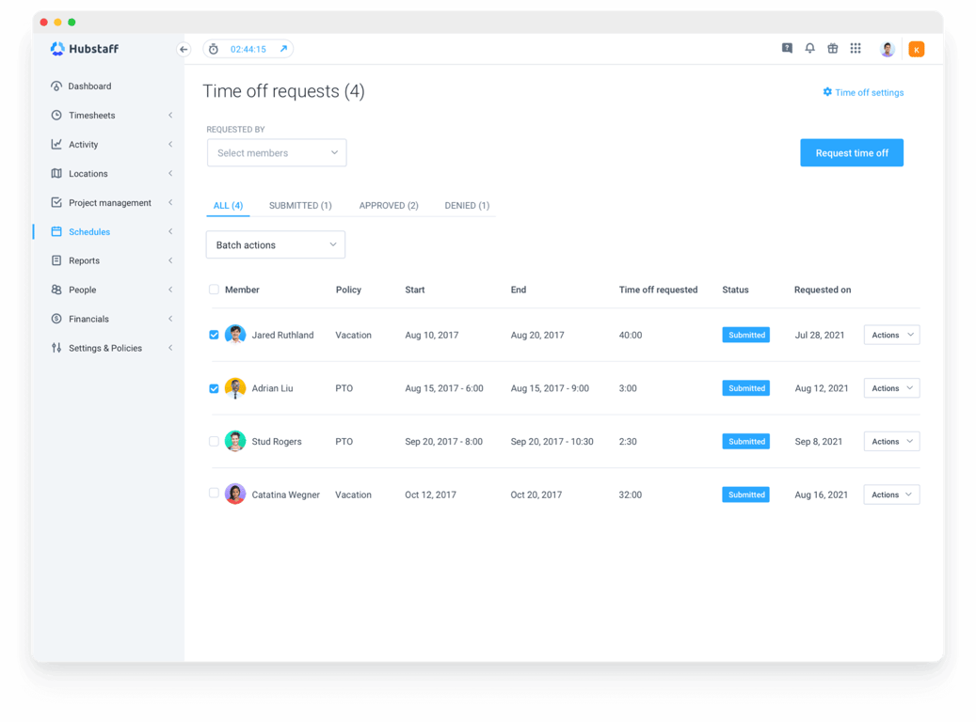Open notifications bell
This screenshot has height=722, width=976.
[809, 48]
